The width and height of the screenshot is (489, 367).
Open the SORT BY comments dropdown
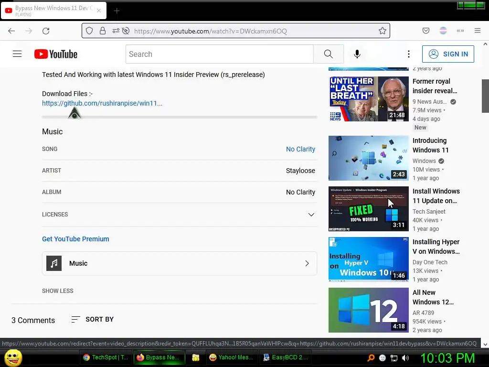point(93,320)
